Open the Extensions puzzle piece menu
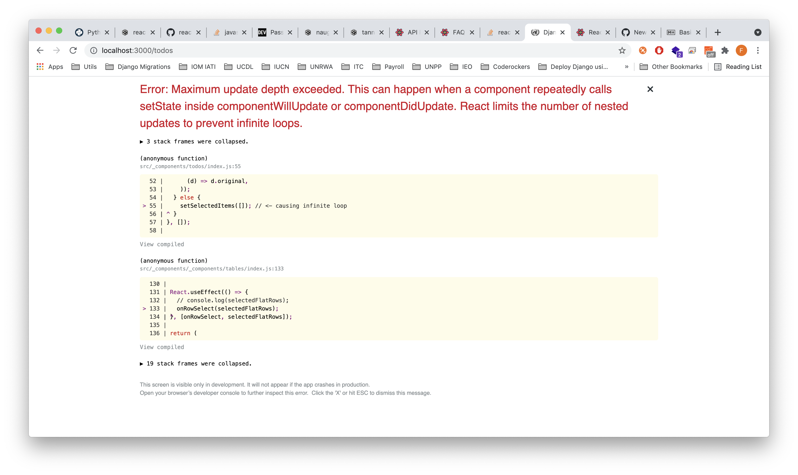This screenshot has width=798, height=475. point(725,51)
